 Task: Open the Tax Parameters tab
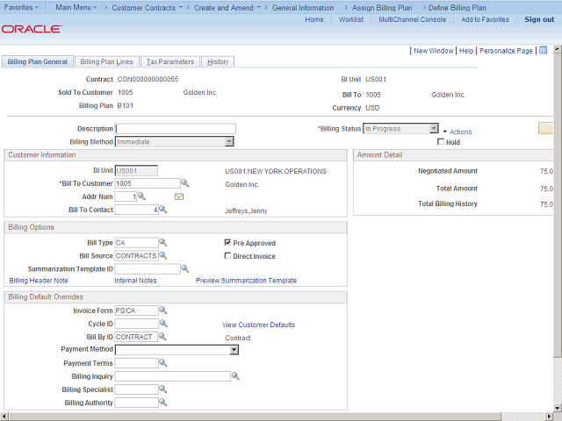point(170,62)
